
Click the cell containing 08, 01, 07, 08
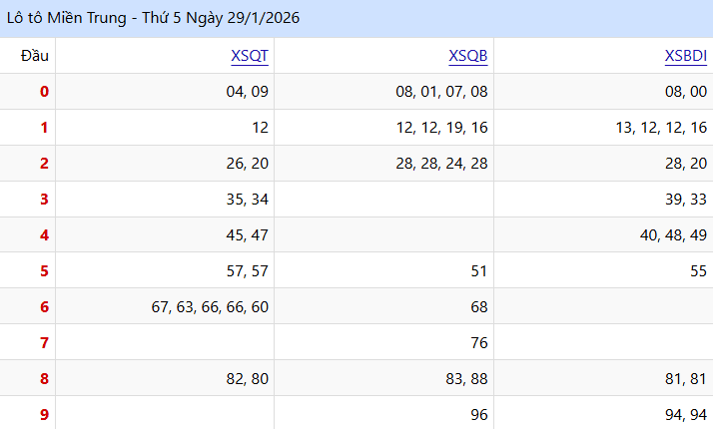click(441, 92)
